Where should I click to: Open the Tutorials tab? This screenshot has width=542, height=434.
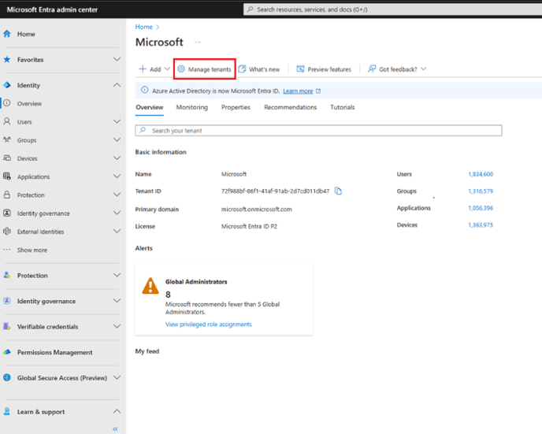pos(343,107)
